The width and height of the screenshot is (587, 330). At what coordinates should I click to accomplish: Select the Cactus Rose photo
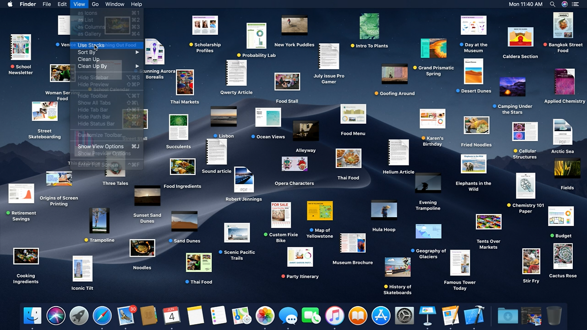pyautogui.click(x=563, y=256)
